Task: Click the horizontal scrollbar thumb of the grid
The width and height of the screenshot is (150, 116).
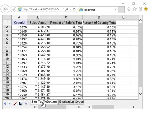Action: [103, 107]
